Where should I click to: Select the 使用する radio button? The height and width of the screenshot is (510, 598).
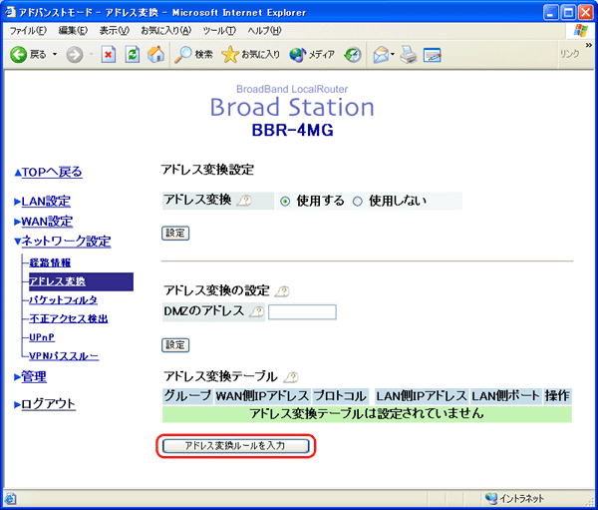click(x=285, y=202)
